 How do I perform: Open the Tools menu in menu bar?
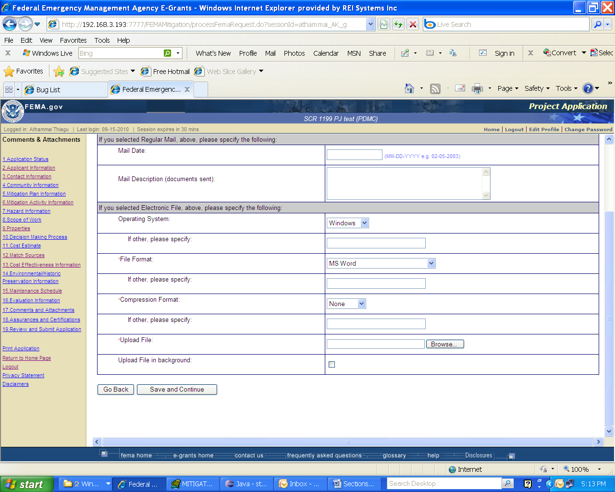[102, 40]
